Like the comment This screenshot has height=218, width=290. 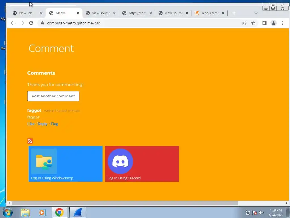click(31, 124)
